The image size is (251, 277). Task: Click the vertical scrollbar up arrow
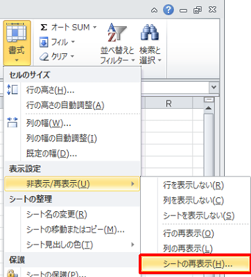(209, 108)
